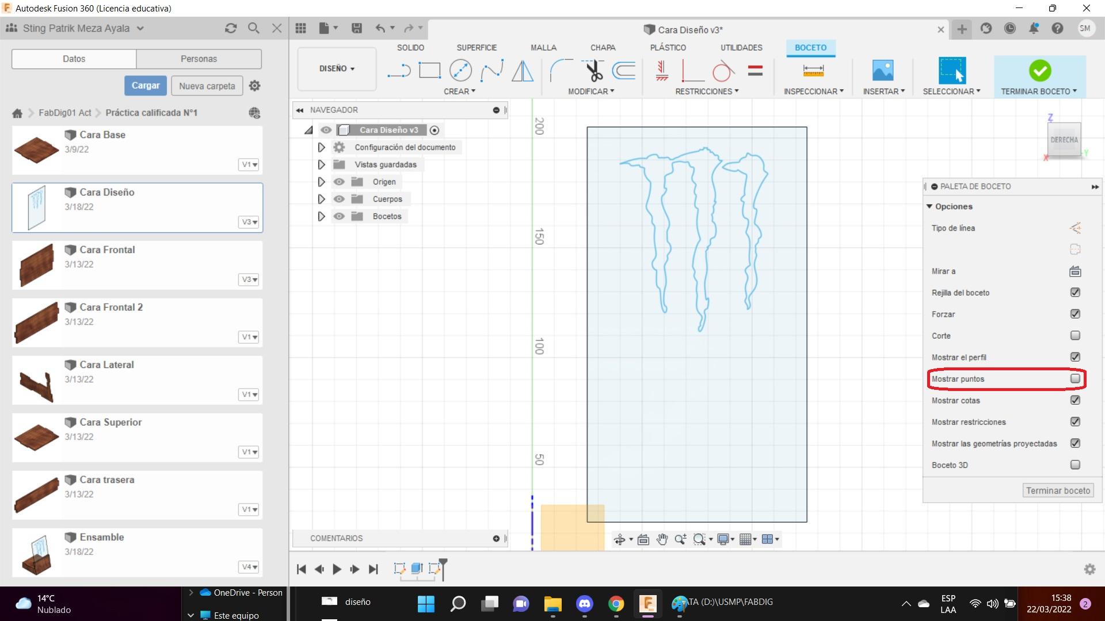The height and width of the screenshot is (621, 1105).
Task: Hide the Cuerpos folder visibility
Action: click(x=339, y=199)
